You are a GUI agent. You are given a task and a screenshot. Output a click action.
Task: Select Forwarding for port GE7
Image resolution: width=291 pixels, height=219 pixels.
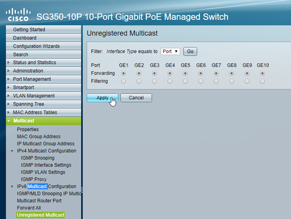pos(216,73)
